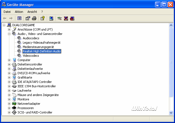The image size is (175, 123).
Task: Select the Monitore label
Action: [x=23, y=99]
